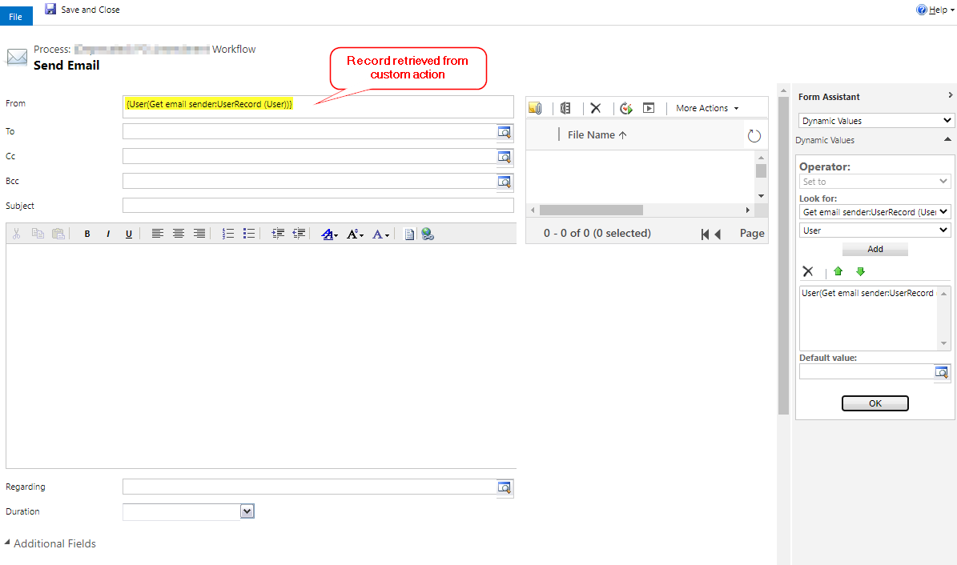
Task: Open the font color picker
Action: [x=330, y=234]
